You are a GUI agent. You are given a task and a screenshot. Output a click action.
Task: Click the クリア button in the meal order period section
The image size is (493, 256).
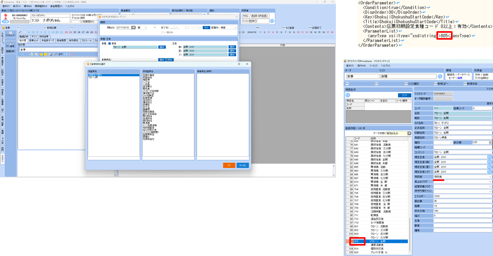pyautogui.click(x=206, y=28)
